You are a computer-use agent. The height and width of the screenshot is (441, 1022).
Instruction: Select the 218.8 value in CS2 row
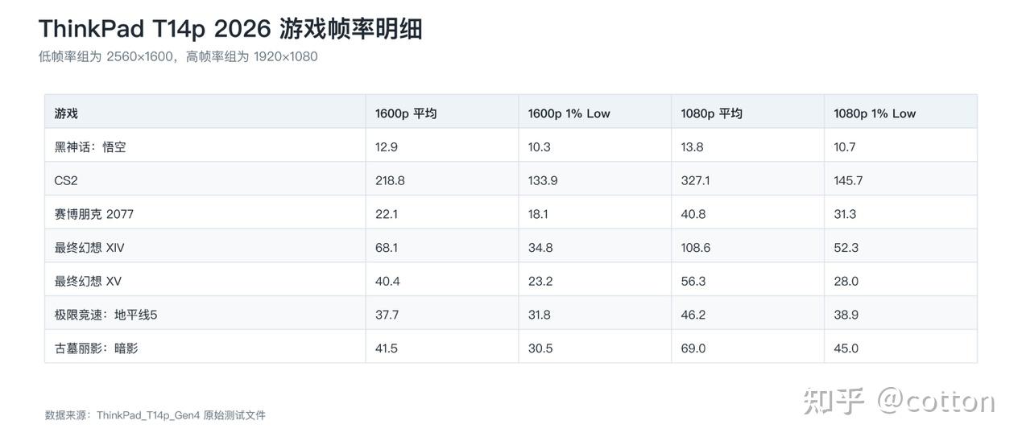390,180
